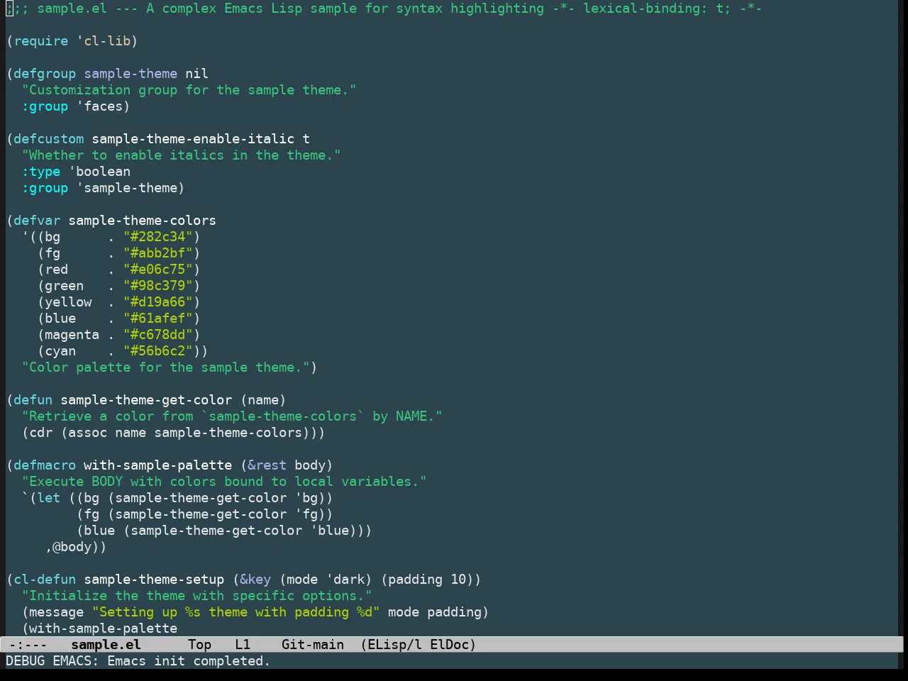
Task: Click docstring 'Color palette for the sample theme.'
Action: [x=165, y=367]
